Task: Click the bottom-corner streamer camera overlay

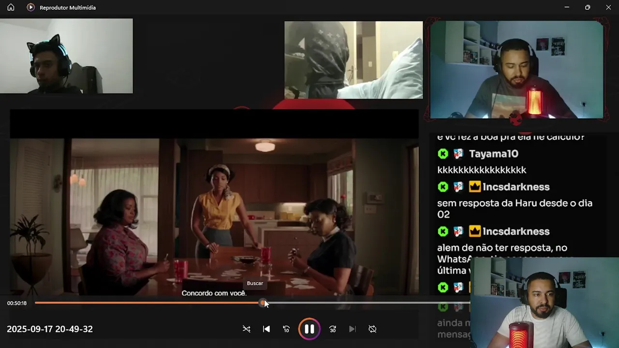Action: [x=545, y=303]
